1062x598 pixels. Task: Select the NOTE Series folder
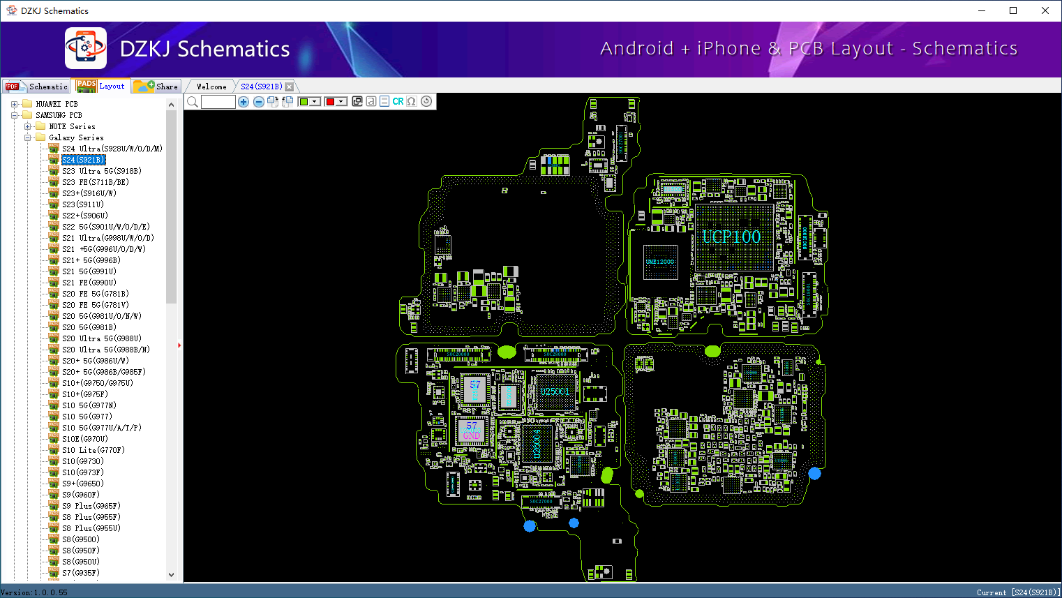pyautogui.click(x=72, y=126)
